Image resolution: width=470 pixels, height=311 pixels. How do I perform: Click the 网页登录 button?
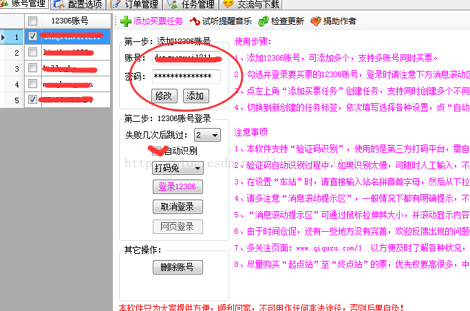coord(178,227)
